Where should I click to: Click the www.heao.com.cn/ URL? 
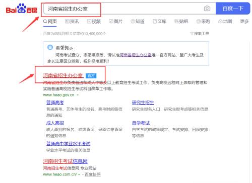tap(60, 174)
